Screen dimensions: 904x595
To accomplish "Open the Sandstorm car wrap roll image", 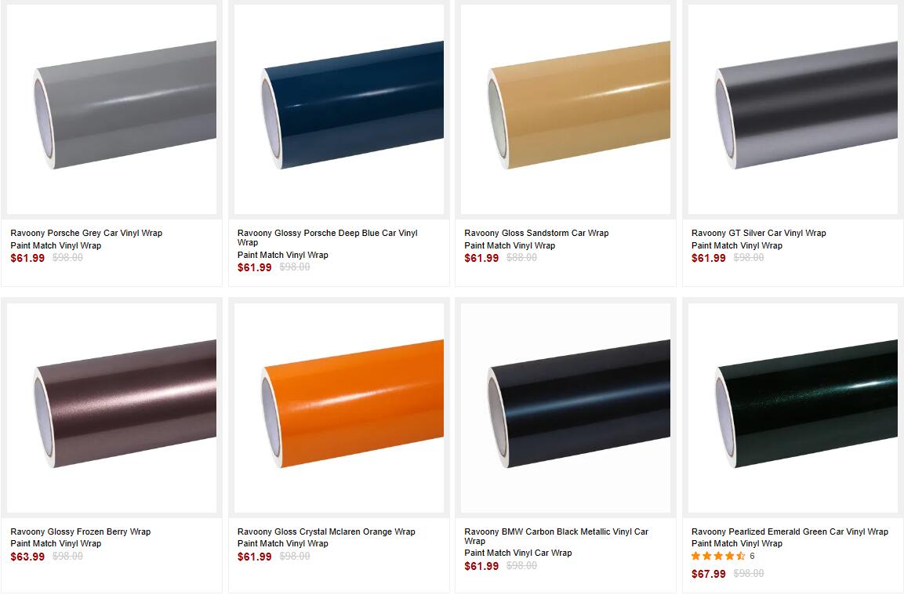I will click(x=565, y=110).
